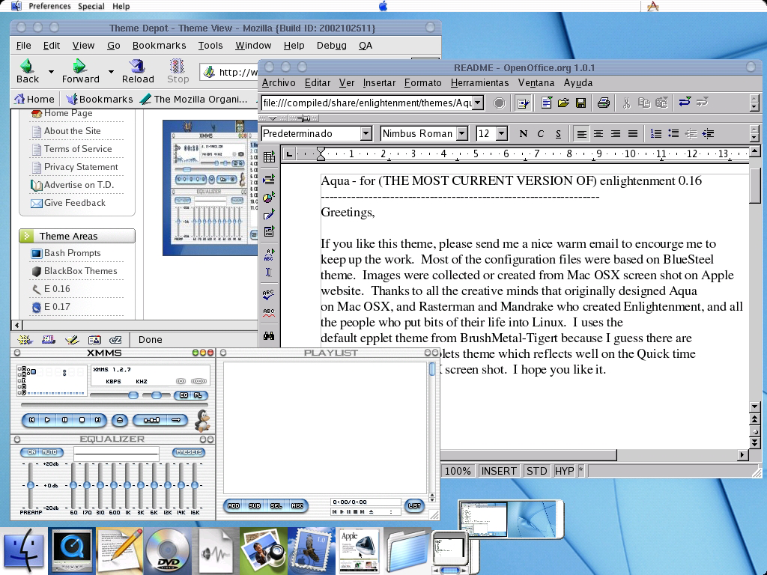Click the Insert table icon in side toolbar
Image resolution: width=767 pixels, height=575 pixels.
tap(269, 156)
